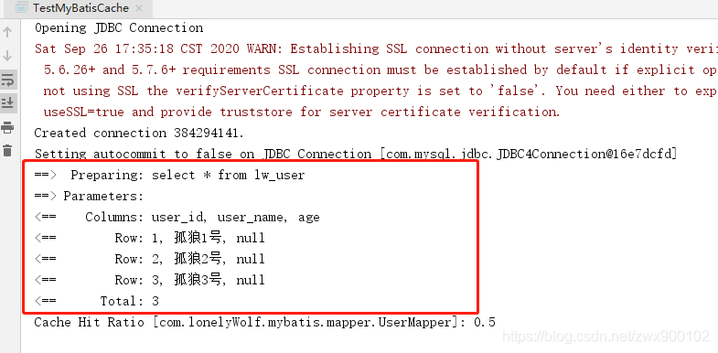The height and width of the screenshot is (353, 718).
Task: Click the 'Preparing: select * from lw_user' line
Action: tap(169, 175)
